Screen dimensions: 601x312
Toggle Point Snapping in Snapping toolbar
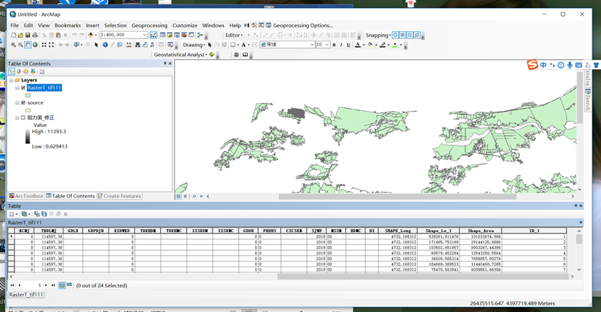pos(395,35)
